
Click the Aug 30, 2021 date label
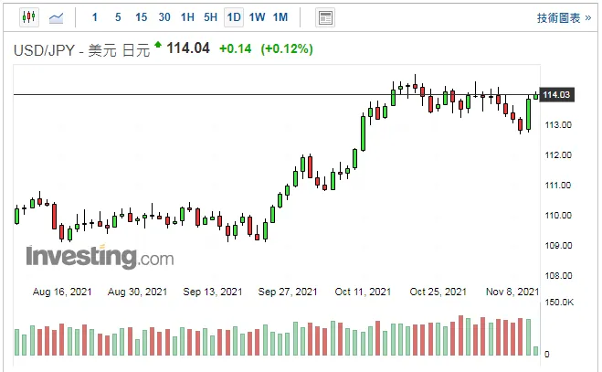[x=137, y=292]
